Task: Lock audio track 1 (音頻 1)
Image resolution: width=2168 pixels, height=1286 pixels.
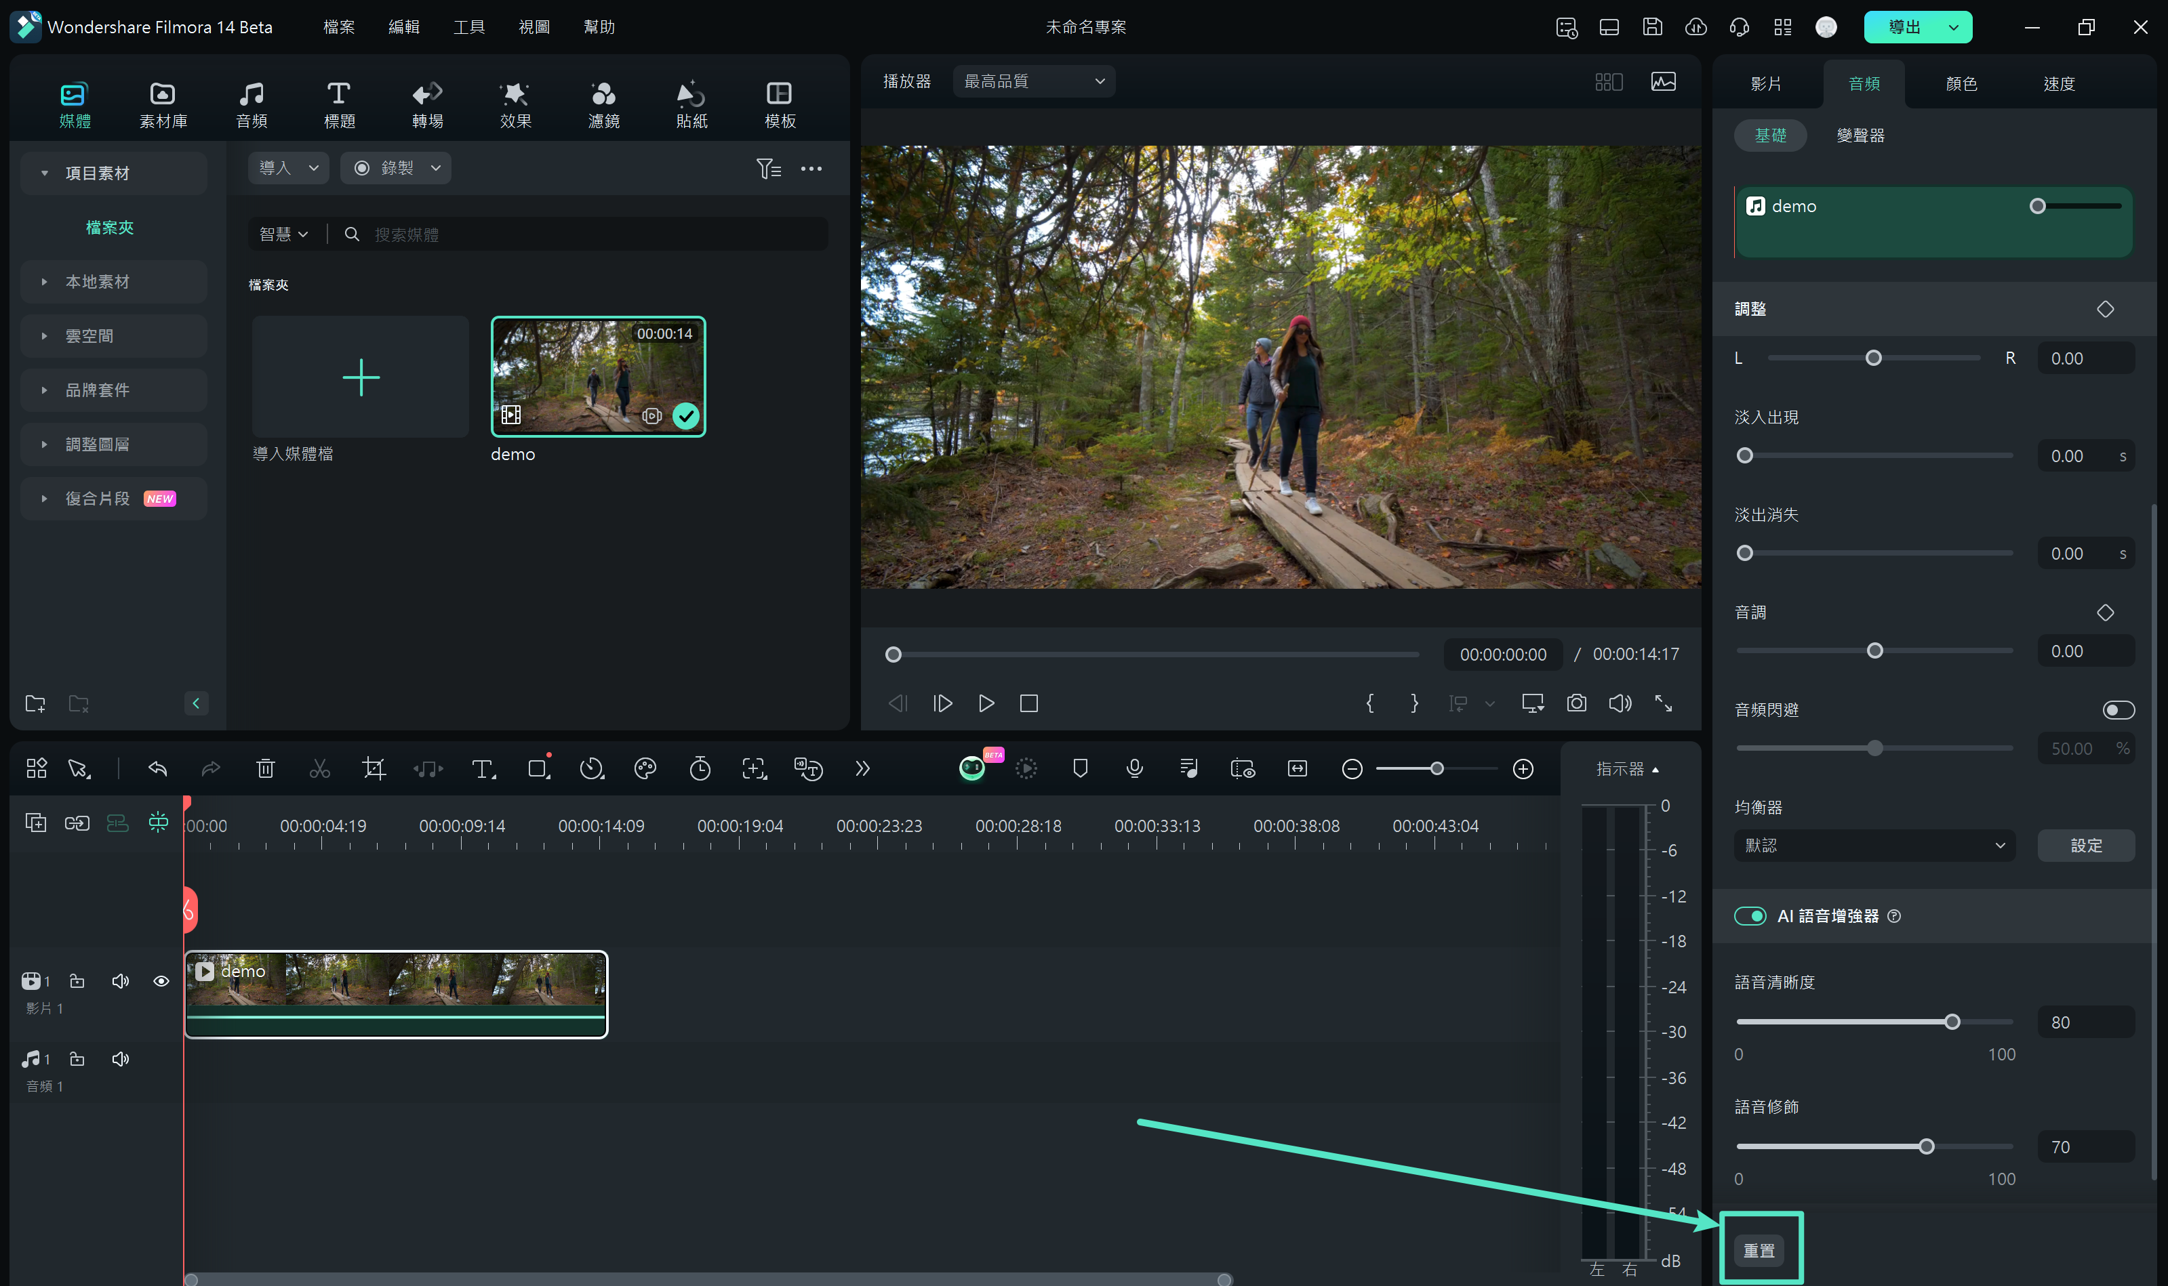Action: pos(77,1059)
